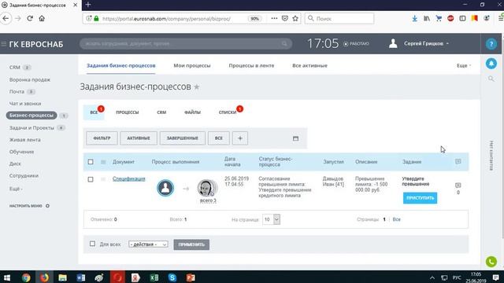This screenshot has width=504, height=283.
Task: Toggle hamburger menu beside ГК ЕВРОСНАБ
Action: coord(3,44)
